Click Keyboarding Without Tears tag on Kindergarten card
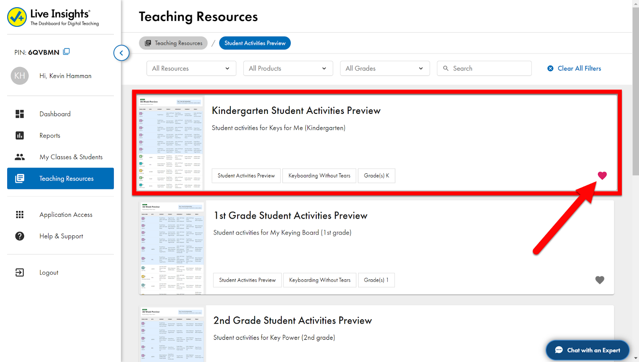Viewport: 639px width, 362px height. (x=319, y=176)
